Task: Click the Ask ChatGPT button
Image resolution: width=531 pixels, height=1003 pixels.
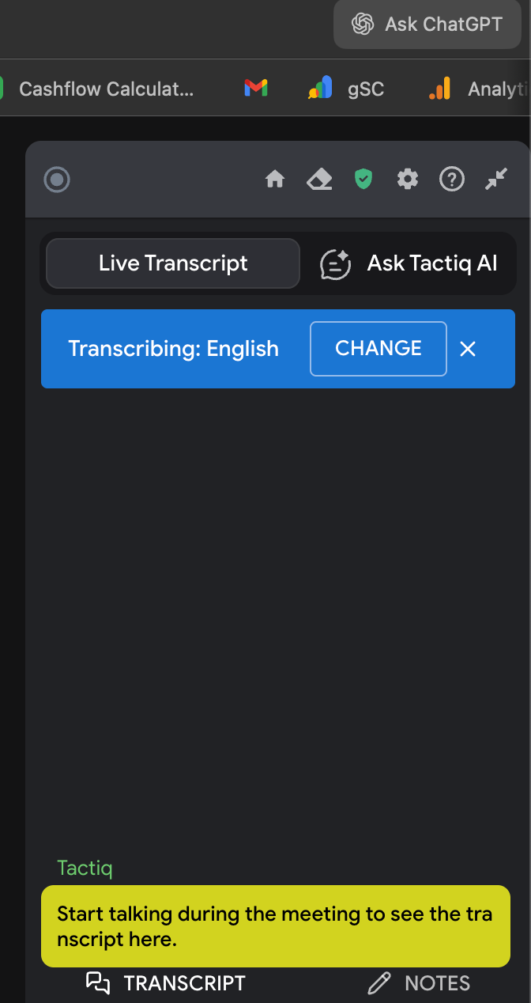Action: click(x=427, y=24)
